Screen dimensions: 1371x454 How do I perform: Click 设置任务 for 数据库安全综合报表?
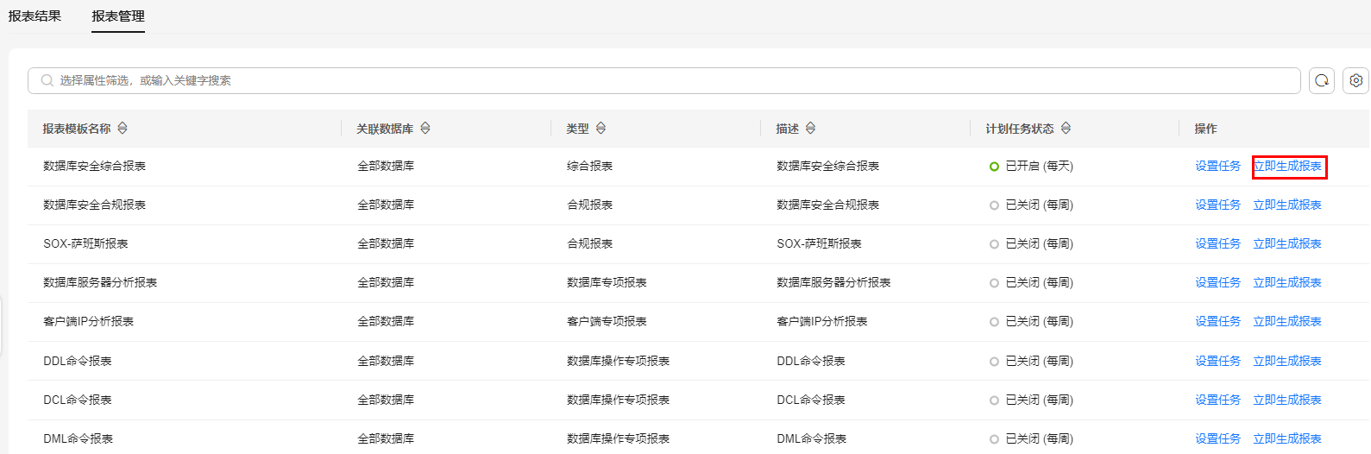1217,166
